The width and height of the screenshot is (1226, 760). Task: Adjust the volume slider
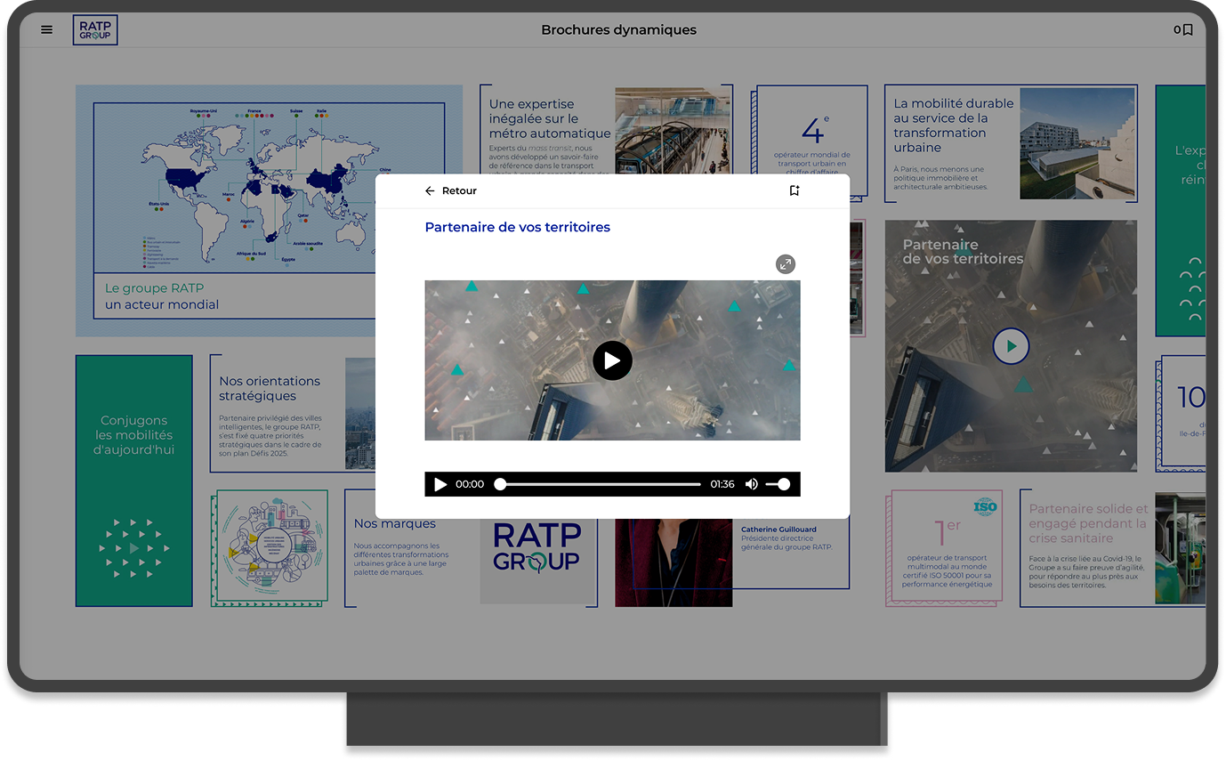coord(778,484)
